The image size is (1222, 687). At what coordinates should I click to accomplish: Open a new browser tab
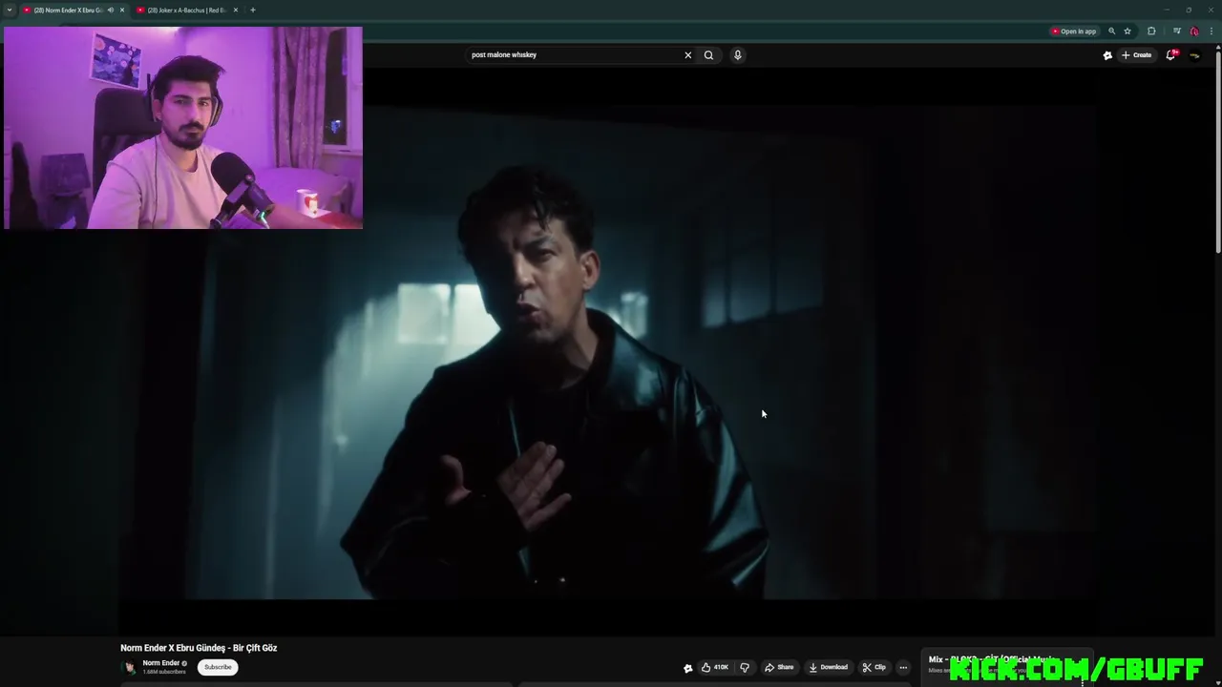coord(253,10)
